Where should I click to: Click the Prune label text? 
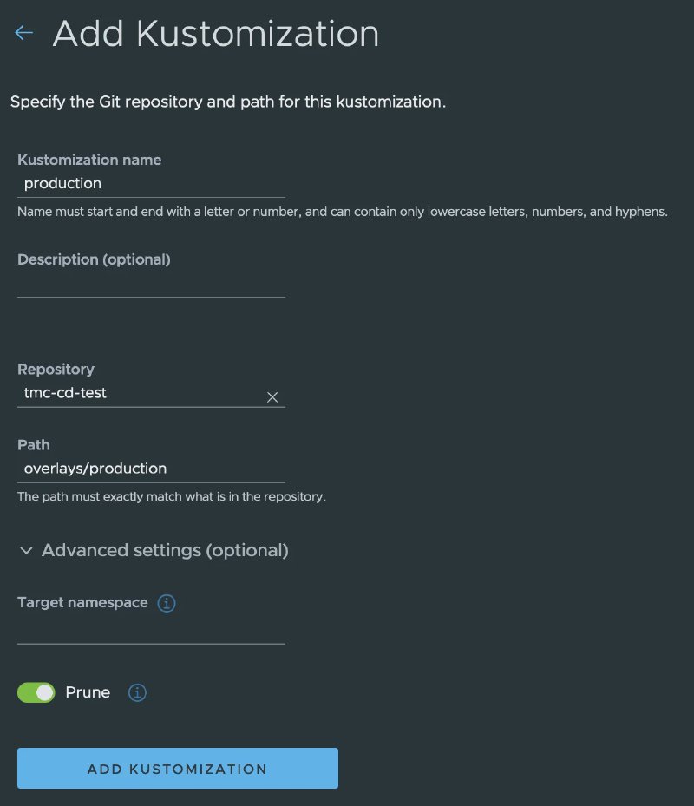tap(88, 692)
